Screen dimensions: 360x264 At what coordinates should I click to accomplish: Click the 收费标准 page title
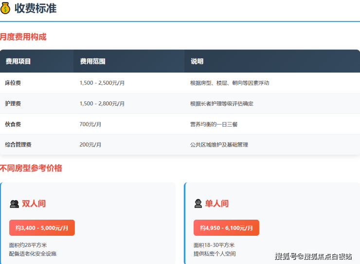pyautogui.click(x=36, y=8)
